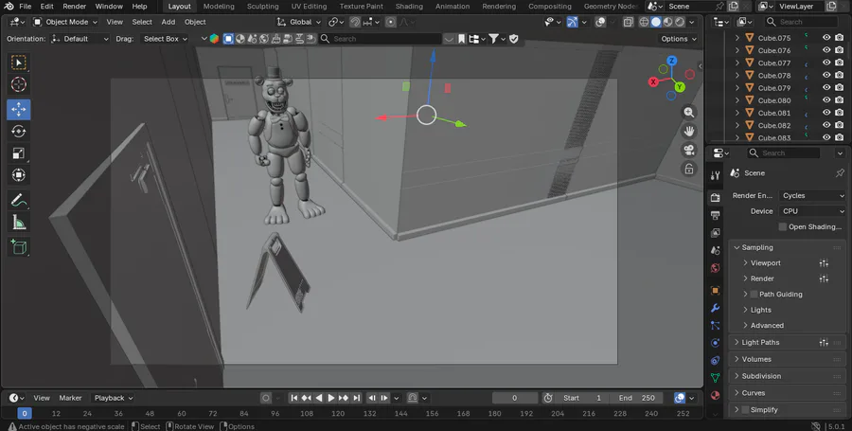Hide Cube.078 in viewport
Viewport: 852px width, 431px height.
(x=826, y=75)
